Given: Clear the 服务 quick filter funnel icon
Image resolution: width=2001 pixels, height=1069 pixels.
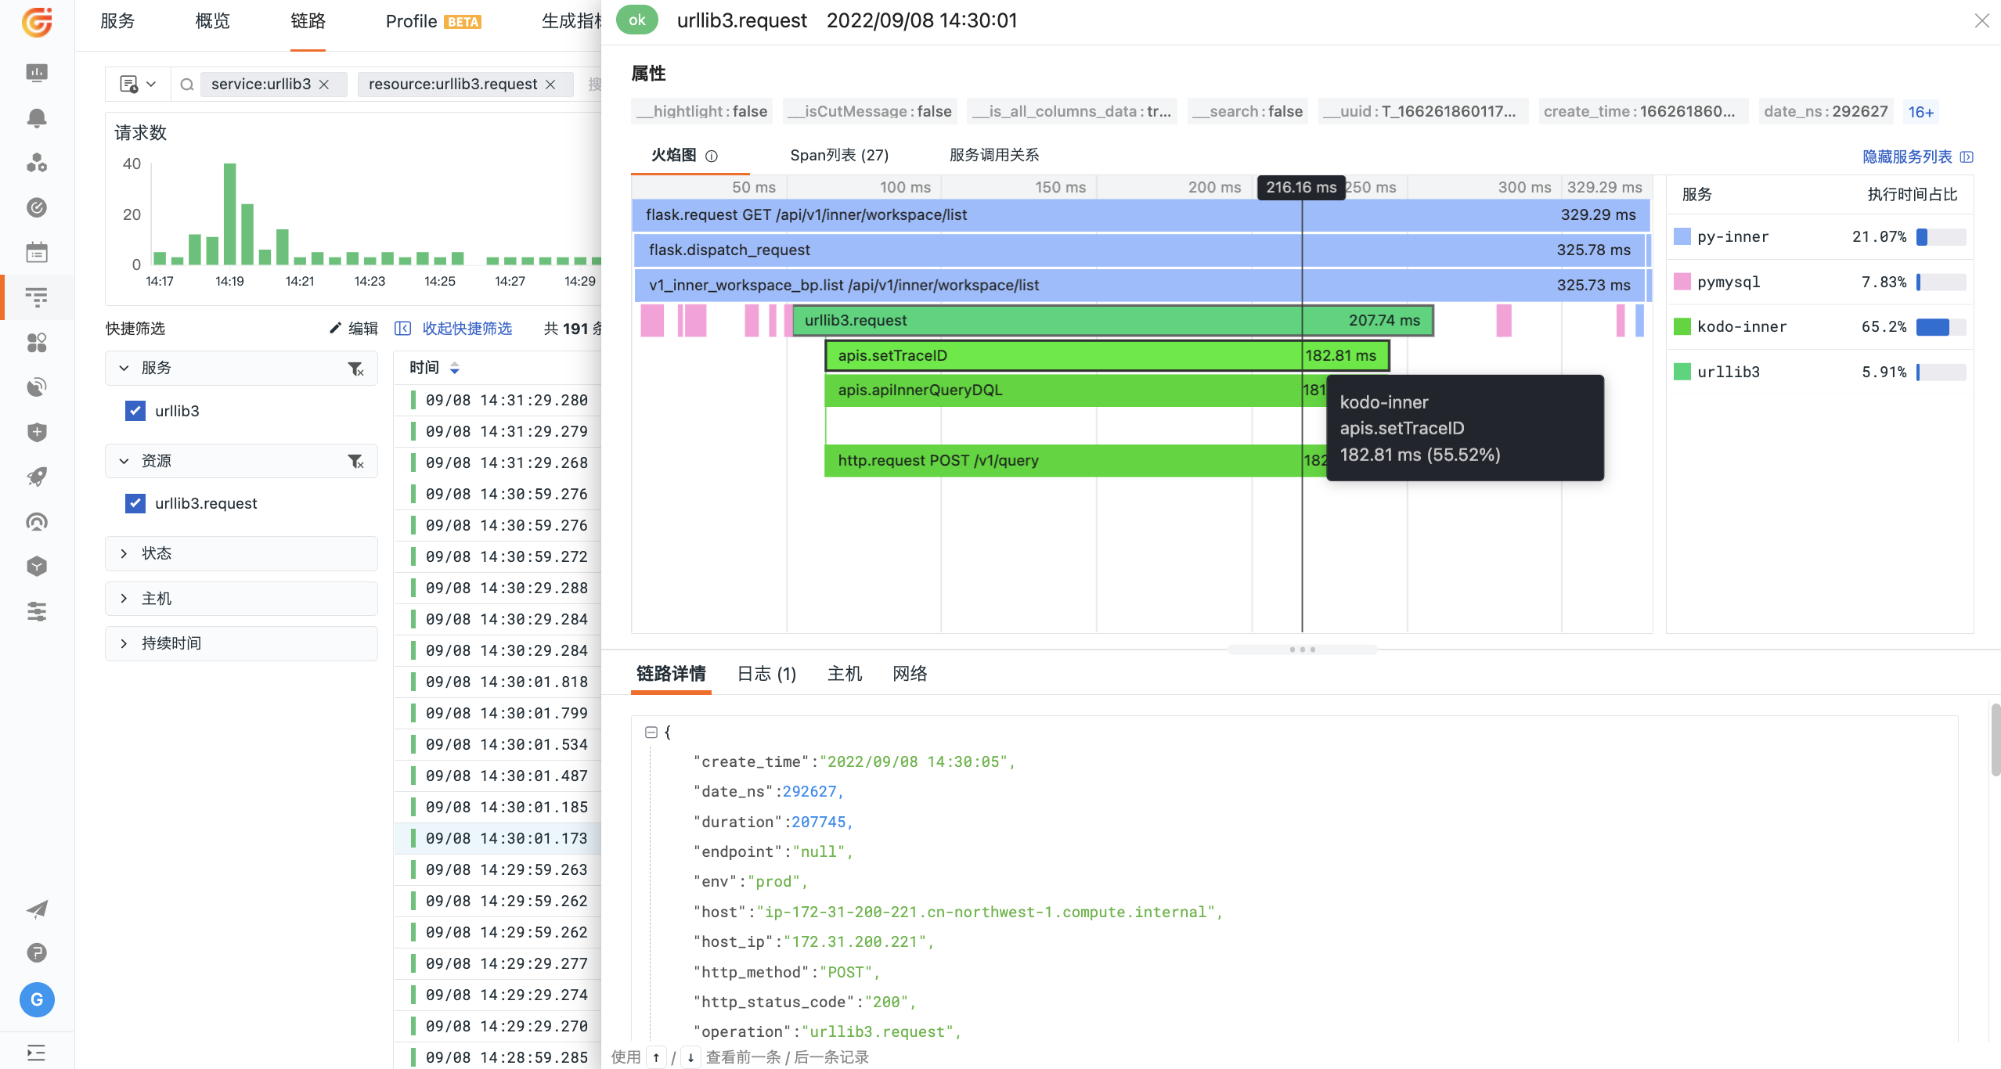Looking at the screenshot, I should coord(356,369).
